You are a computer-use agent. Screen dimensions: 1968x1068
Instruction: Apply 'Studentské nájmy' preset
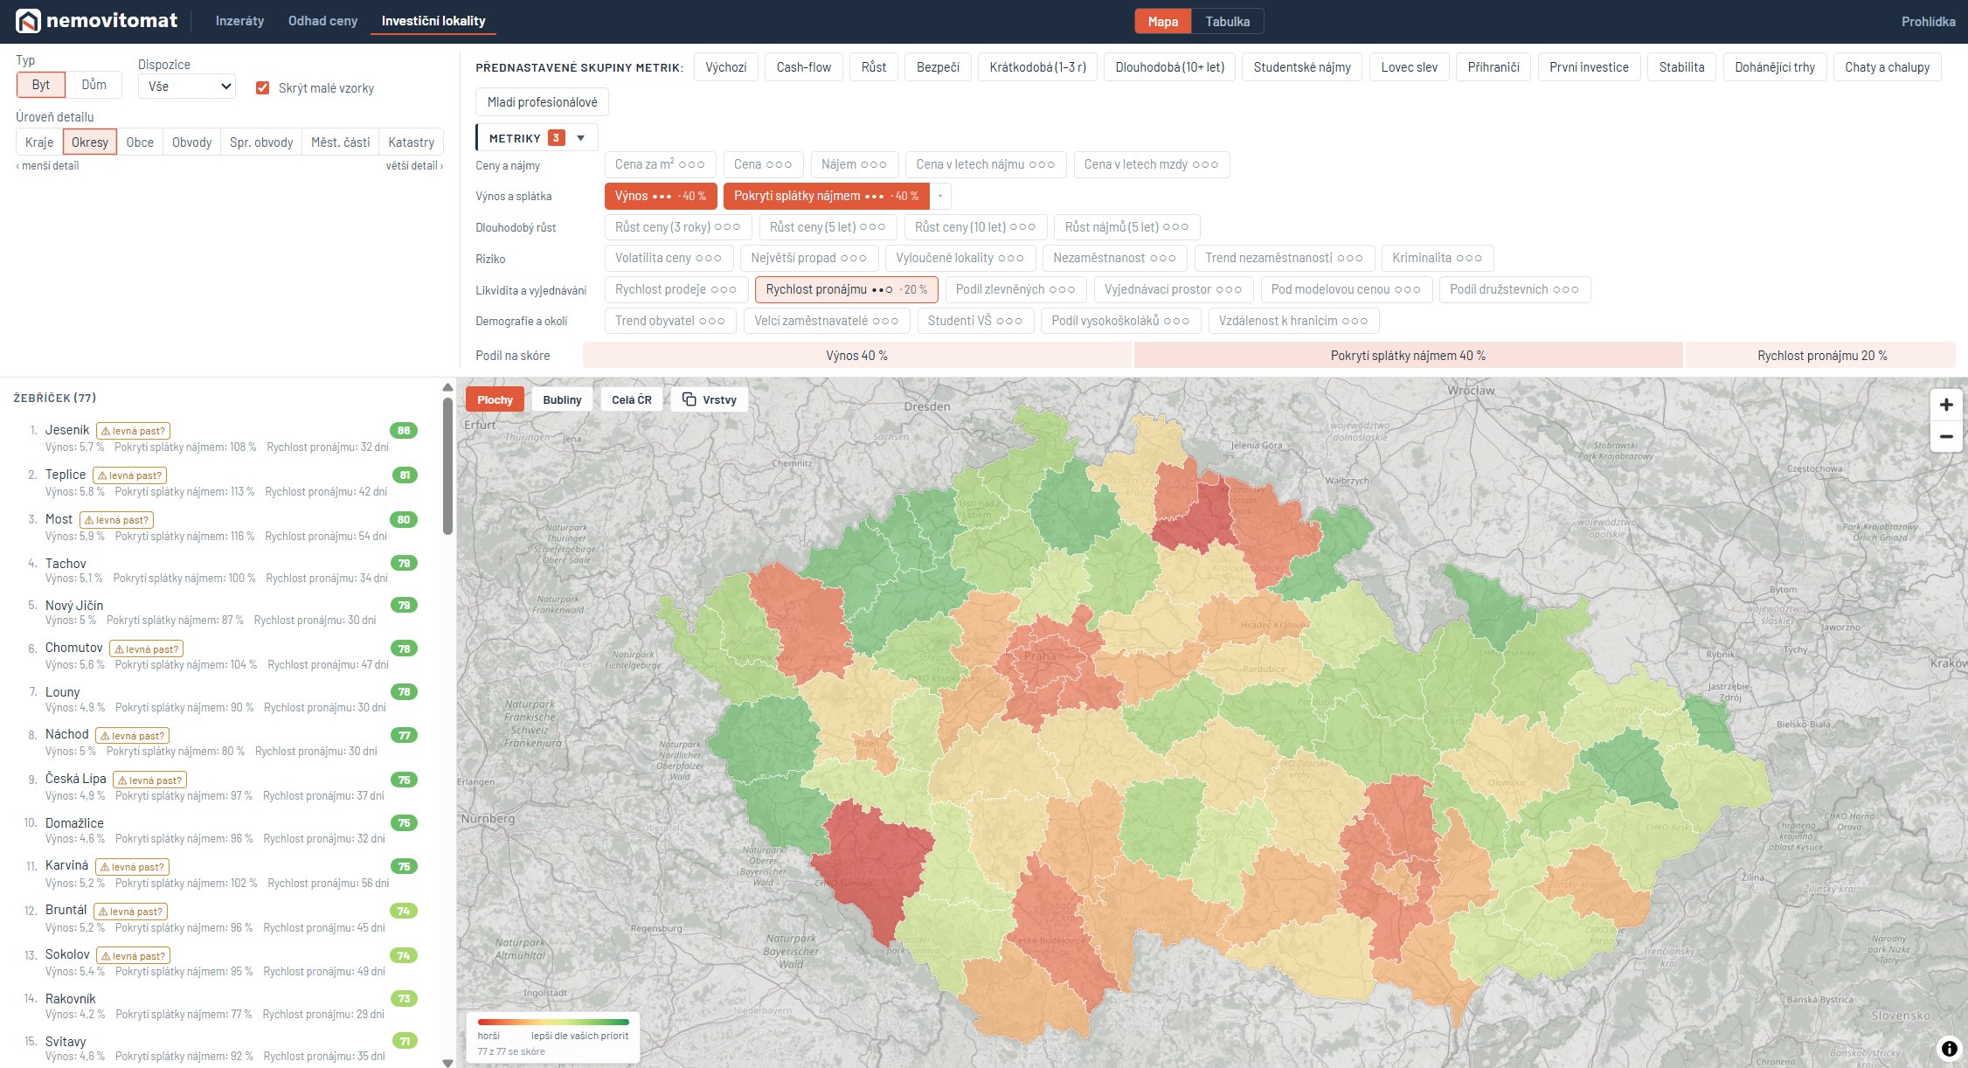(1302, 67)
